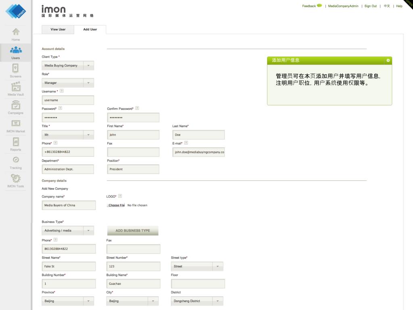Open the Role dropdown
The width and height of the screenshot is (413, 310).
click(68, 83)
